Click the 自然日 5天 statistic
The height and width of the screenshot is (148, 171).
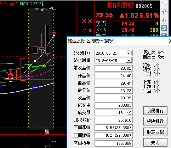[x=153, y=57]
